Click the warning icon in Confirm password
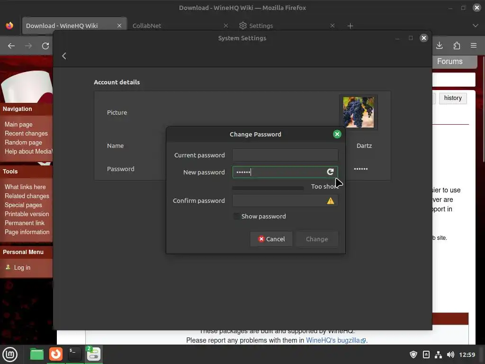Image resolution: width=485 pixels, height=364 pixels. click(x=330, y=201)
